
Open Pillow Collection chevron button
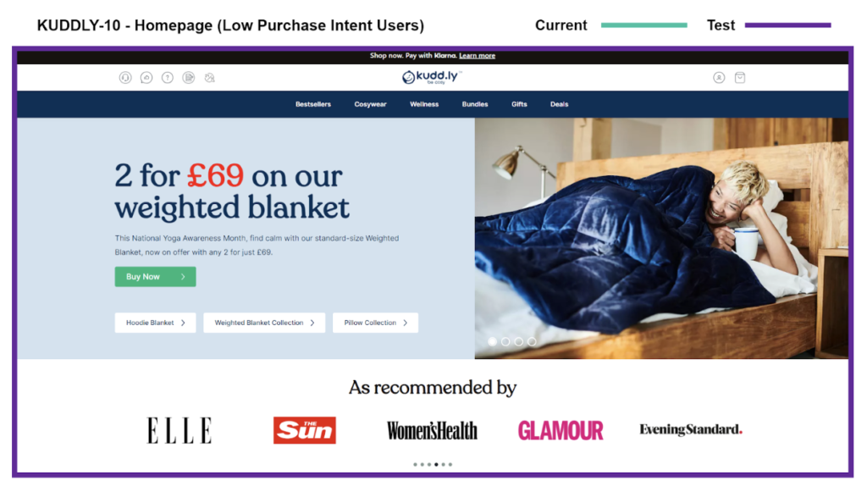[x=406, y=323]
